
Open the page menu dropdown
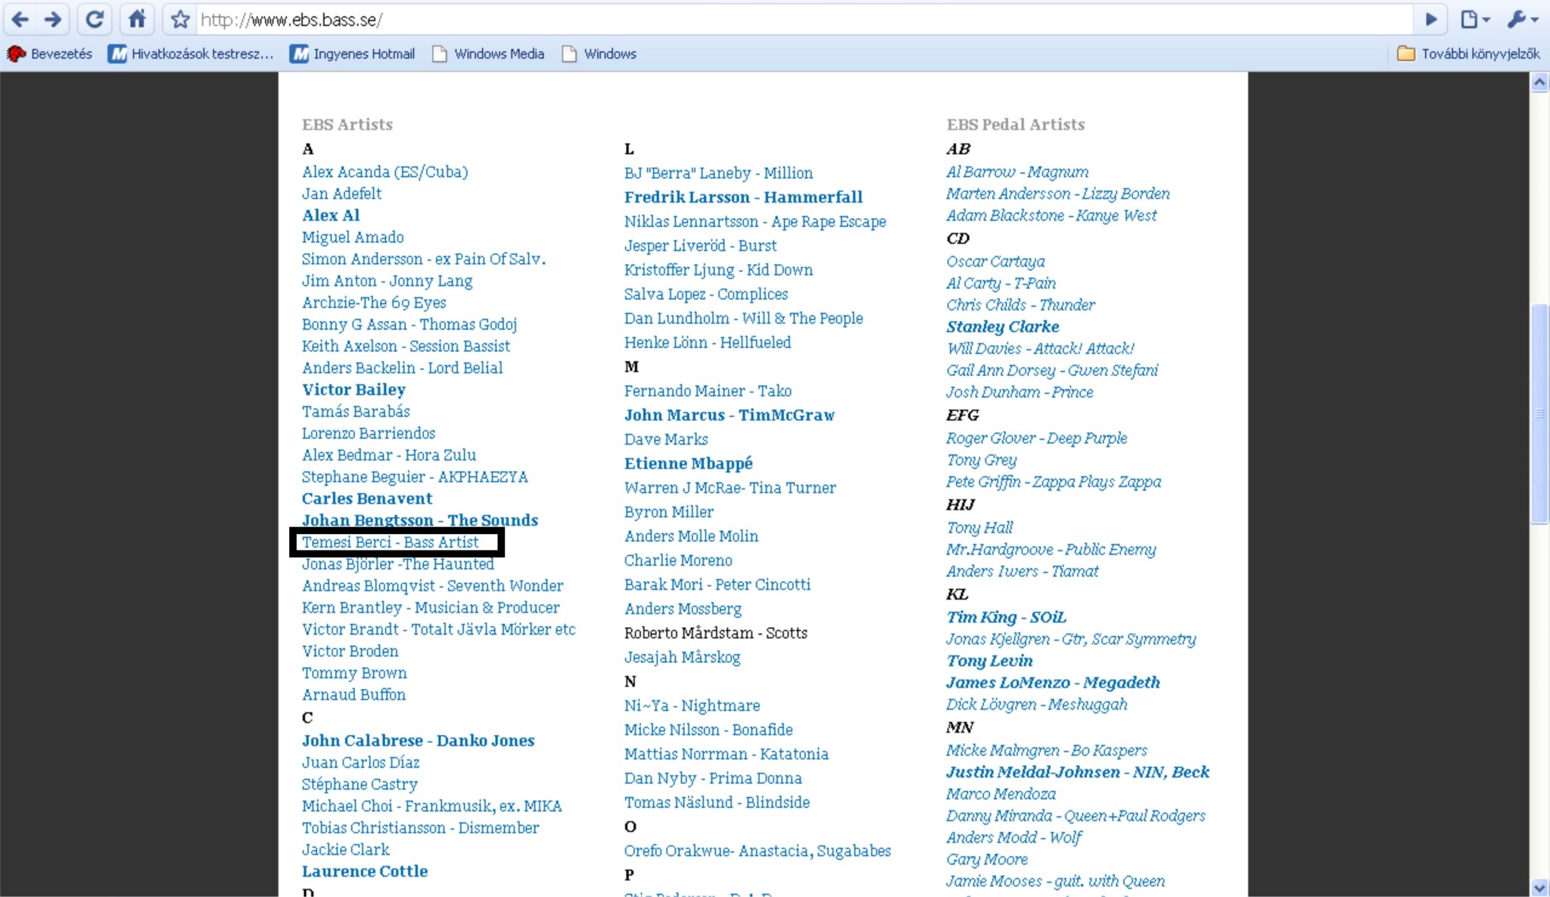click(1474, 19)
